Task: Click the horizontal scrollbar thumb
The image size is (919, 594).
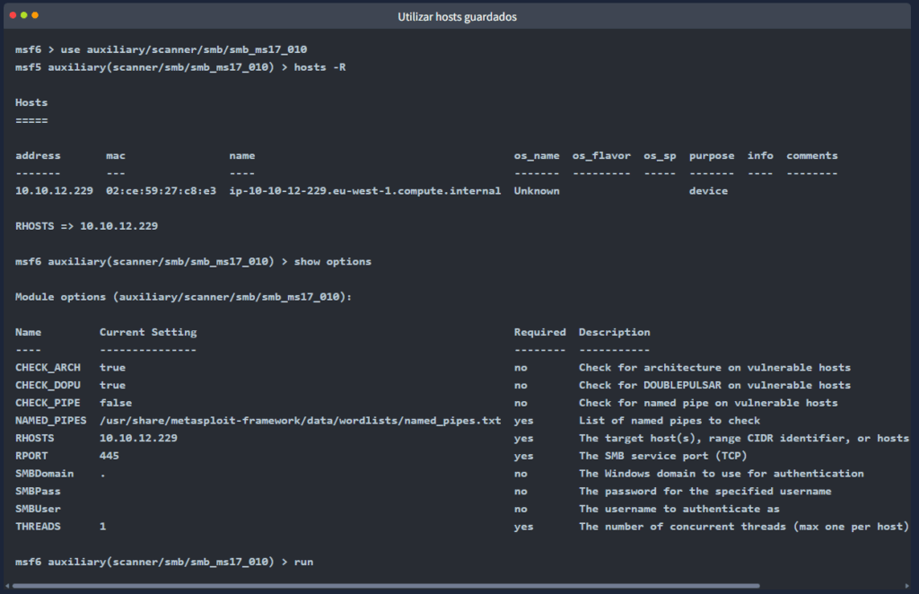Action: 386,586
